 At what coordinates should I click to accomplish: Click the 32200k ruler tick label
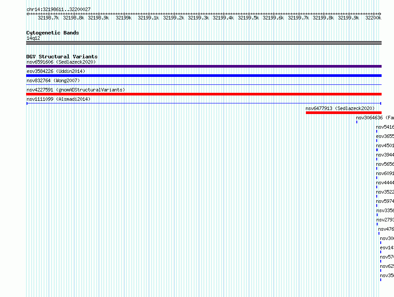tap(373, 18)
